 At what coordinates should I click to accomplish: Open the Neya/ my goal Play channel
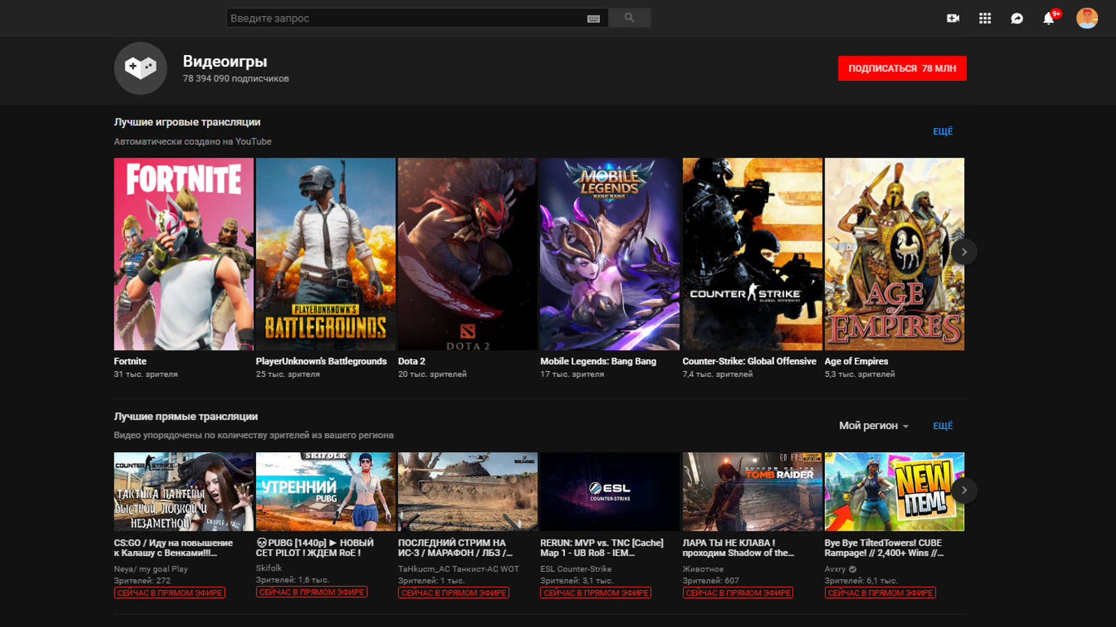(x=151, y=569)
